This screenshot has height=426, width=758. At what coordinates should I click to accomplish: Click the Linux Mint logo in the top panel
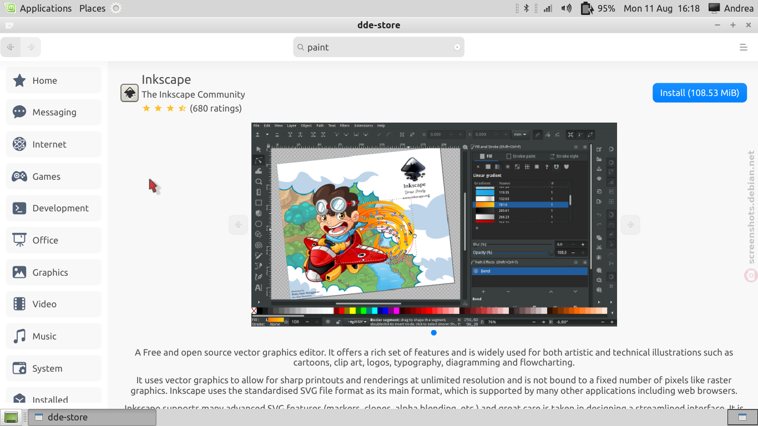click(9, 8)
